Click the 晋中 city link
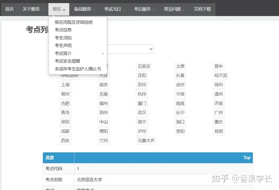This screenshot has width=279, height=190. coord(219,66)
